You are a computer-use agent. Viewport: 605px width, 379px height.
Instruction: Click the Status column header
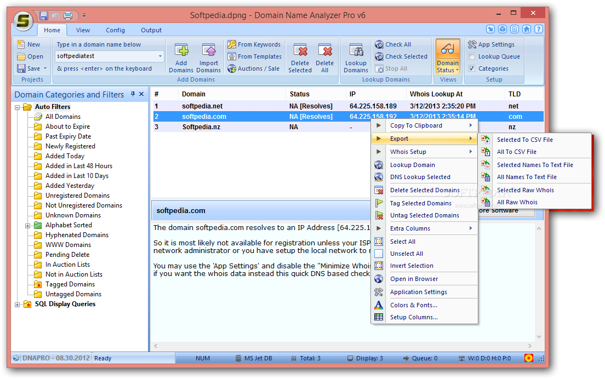pos(316,94)
